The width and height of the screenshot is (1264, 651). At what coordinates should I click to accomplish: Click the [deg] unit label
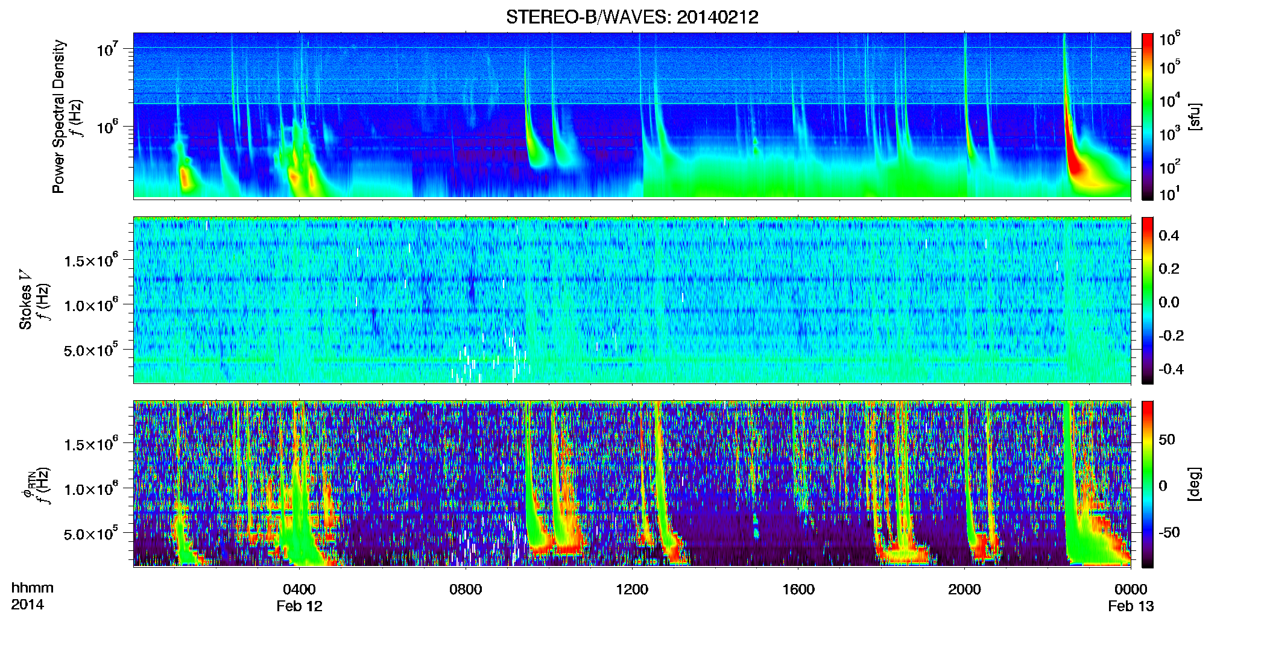point(1195,484)
